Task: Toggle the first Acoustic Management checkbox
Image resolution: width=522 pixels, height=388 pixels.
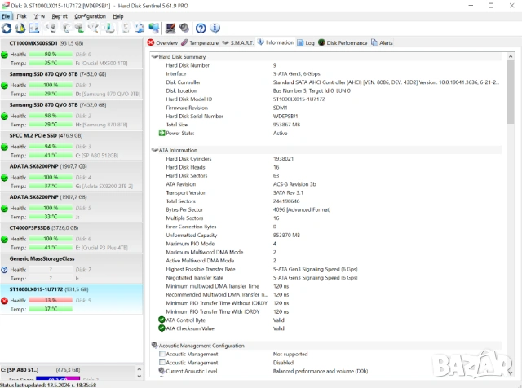Action: pyautogui.click(x=162, y=354)
